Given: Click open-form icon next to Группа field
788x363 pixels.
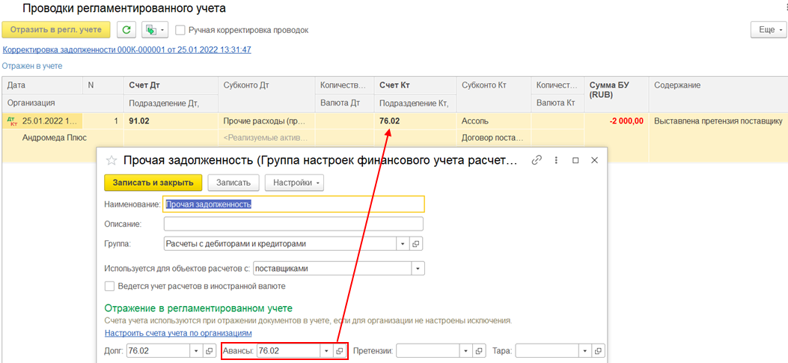Looking at the screenshot, I should tap(417, 243).
